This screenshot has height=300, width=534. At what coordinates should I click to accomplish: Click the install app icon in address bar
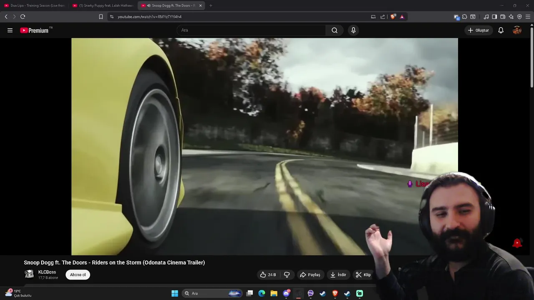click(x=373, y=17)
